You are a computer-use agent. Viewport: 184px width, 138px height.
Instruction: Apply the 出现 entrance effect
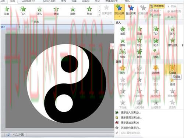tap(123, 30)
